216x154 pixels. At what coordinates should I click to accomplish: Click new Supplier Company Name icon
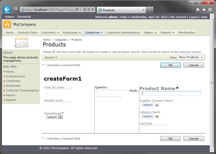[x=157, y=105]
